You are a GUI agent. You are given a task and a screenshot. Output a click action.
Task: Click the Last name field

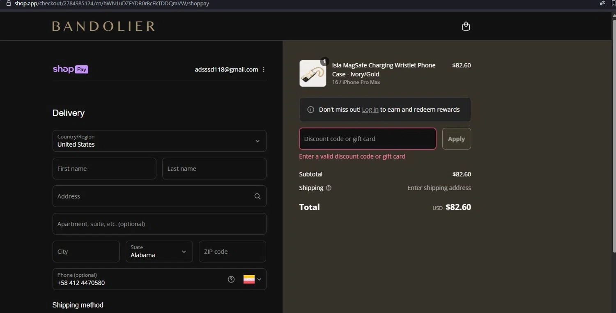pos(214,168)
